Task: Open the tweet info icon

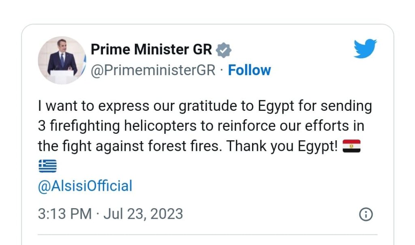Action: 366,214
